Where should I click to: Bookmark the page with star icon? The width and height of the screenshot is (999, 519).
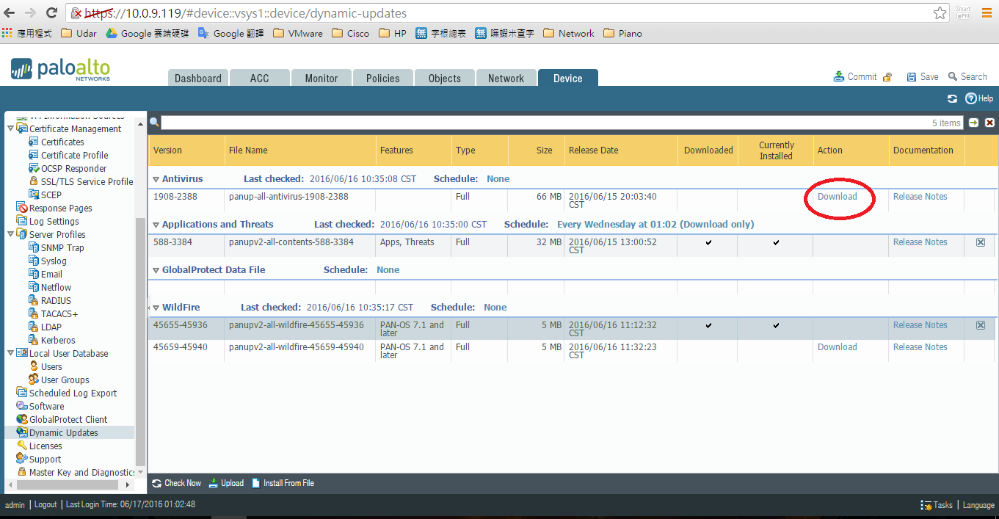[940, 13]
